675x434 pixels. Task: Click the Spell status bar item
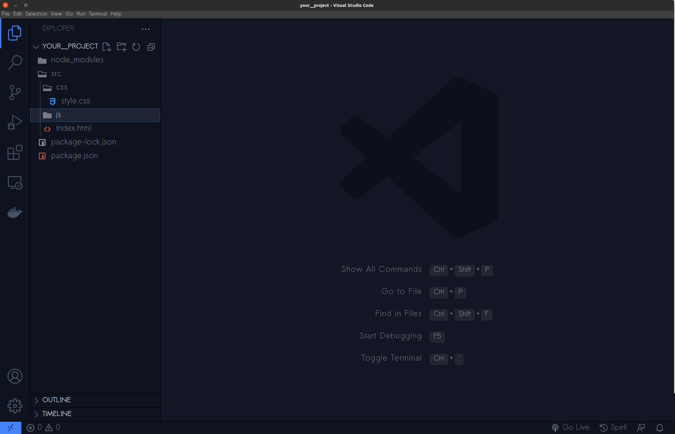(613, 427)
